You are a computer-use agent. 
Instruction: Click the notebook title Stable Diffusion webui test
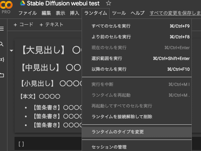(x=63, y=3)
